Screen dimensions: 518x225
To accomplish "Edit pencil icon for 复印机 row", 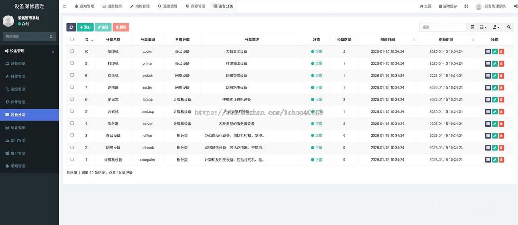I will point(495,51).
